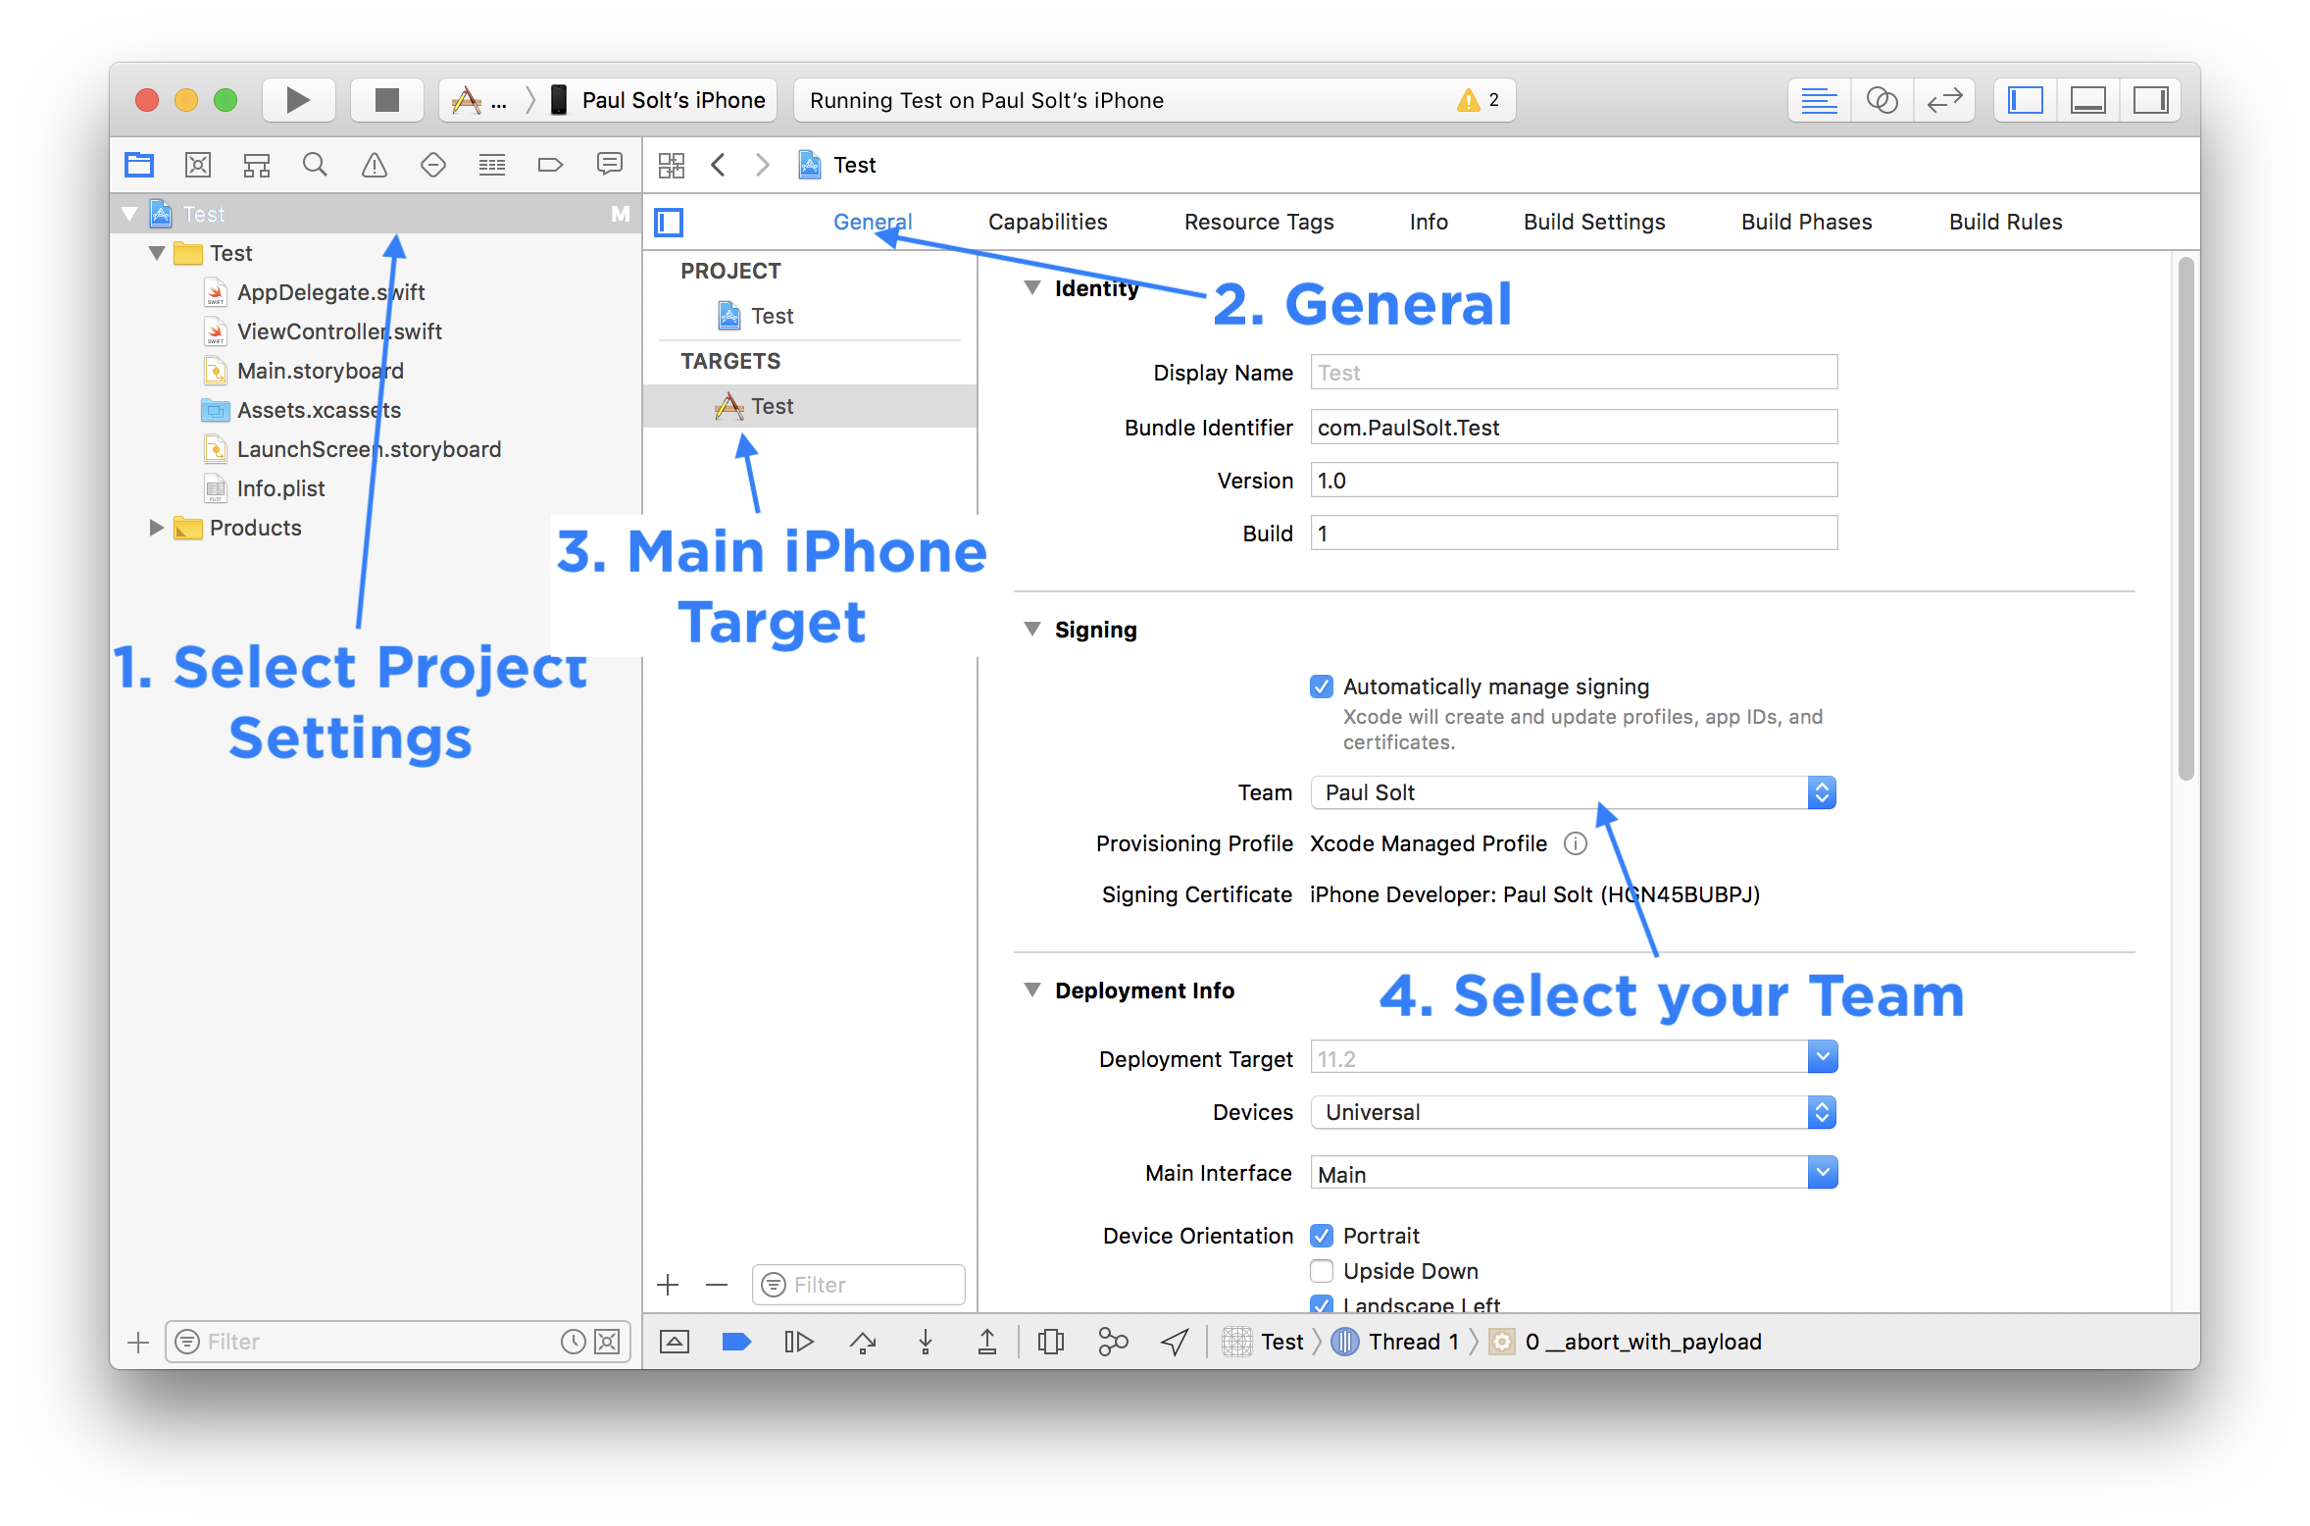
Task: Toggle Automatically manage signing
Action: coord(1322,687)
